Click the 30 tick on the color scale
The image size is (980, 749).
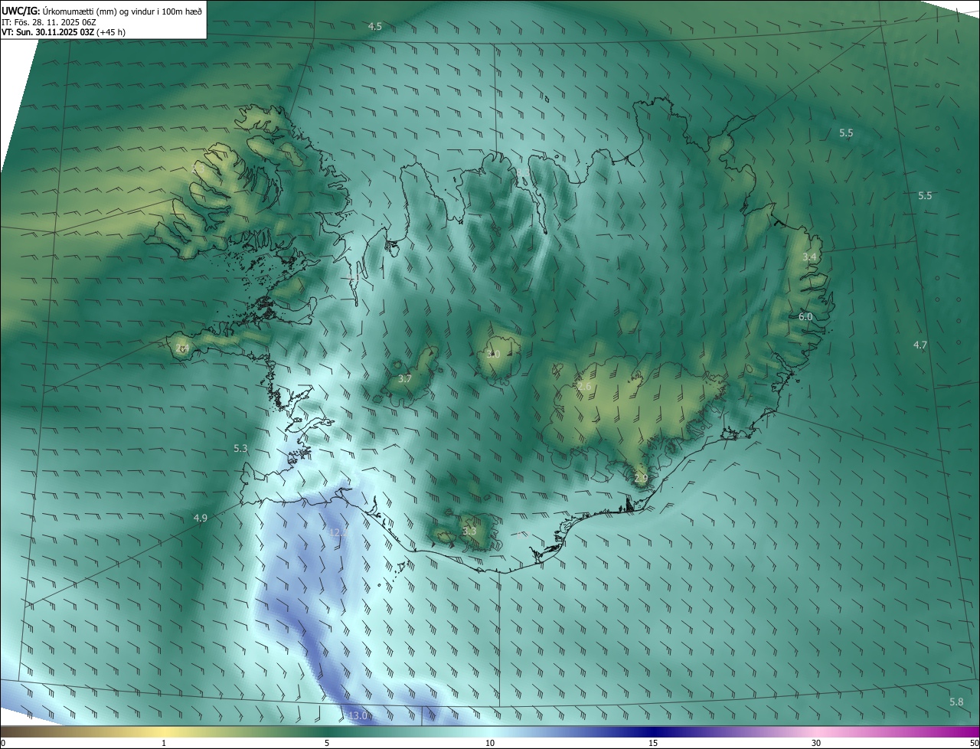pyautogui.click(x=816, y=743)
